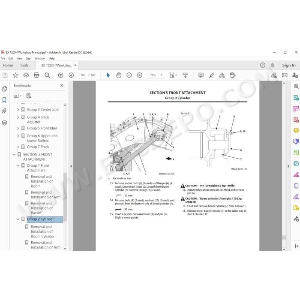Bookmark file with star icon
This screenshot has width=300, height=300.
(x=15, y=75)
